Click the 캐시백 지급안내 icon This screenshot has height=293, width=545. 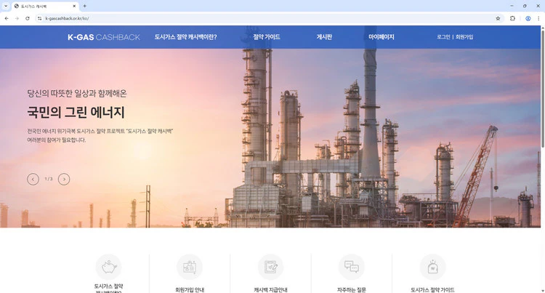click(x=270, y=267)
